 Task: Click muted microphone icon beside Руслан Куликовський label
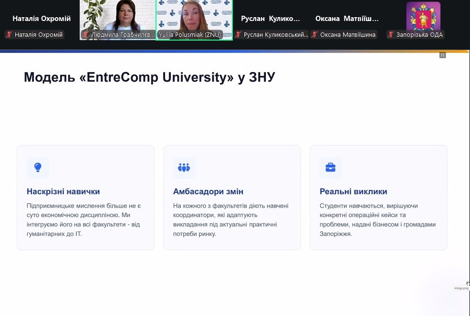click(238, 34)
